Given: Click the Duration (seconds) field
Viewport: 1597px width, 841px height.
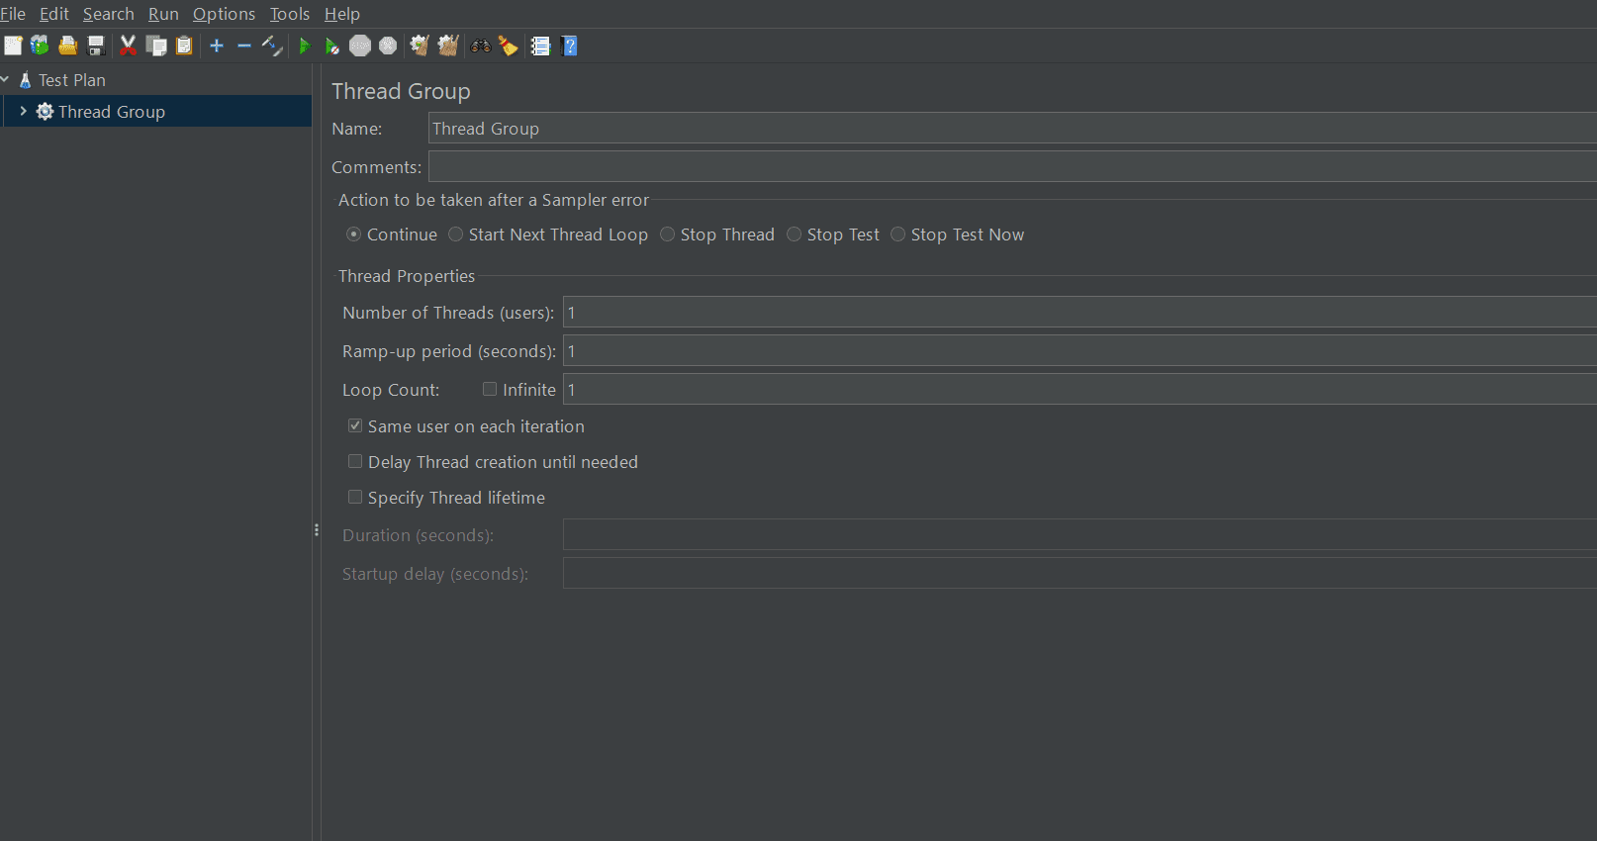Looking at the screenshot, I should 1080,534.
